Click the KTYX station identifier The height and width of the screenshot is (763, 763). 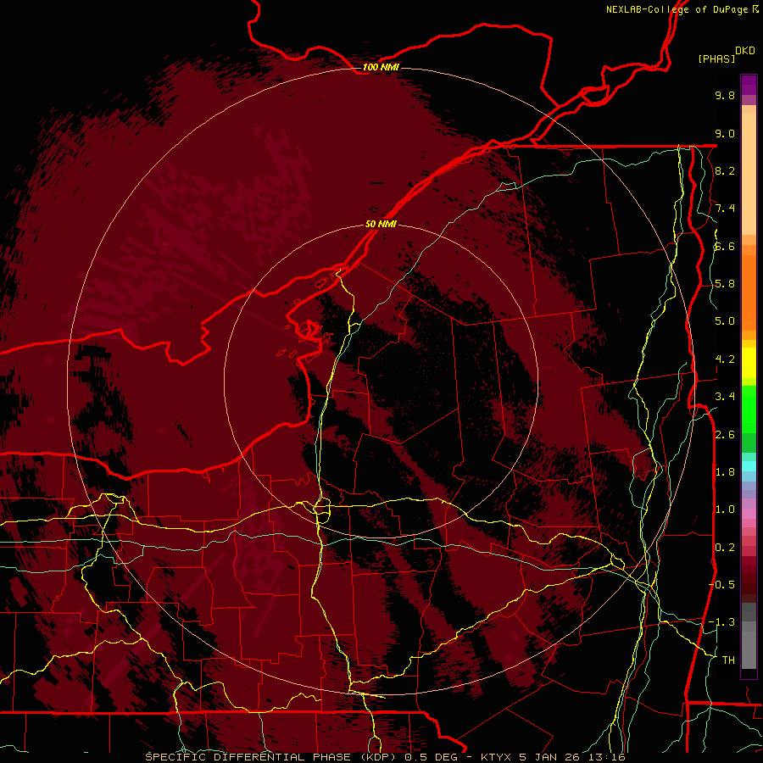point(496,757)
